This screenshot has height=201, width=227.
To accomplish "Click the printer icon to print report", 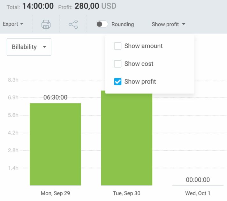I will click(x=46, y=24).
